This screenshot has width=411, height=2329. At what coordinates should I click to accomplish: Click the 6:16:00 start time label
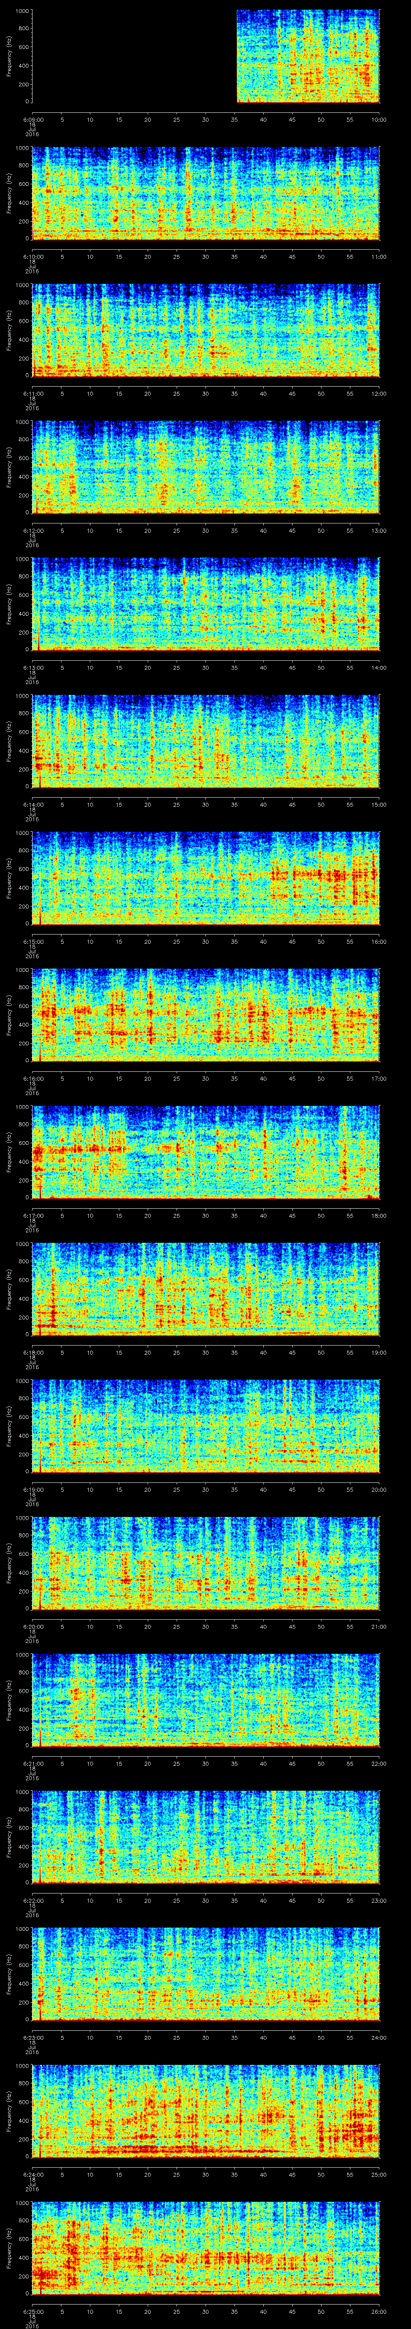(x=33, y=1078)
